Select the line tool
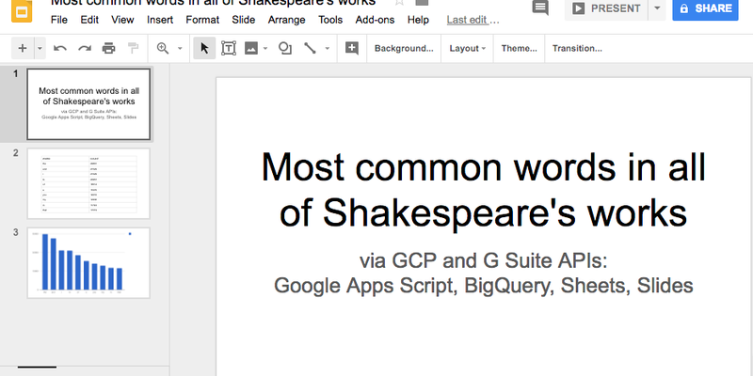This screenshot has width=753, height=376. tap(310, 48)
